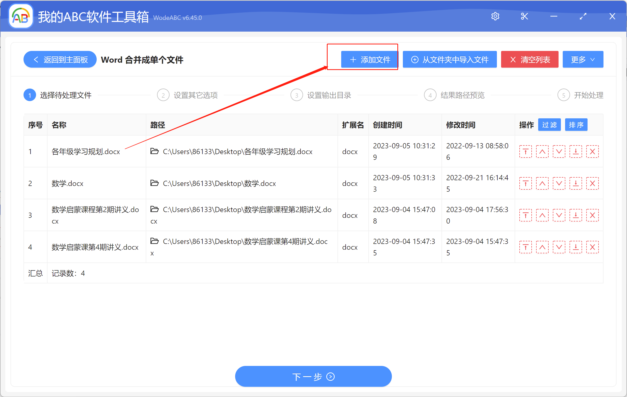
Task: Move 数学.docx to bottom of list
Action: 576,183
